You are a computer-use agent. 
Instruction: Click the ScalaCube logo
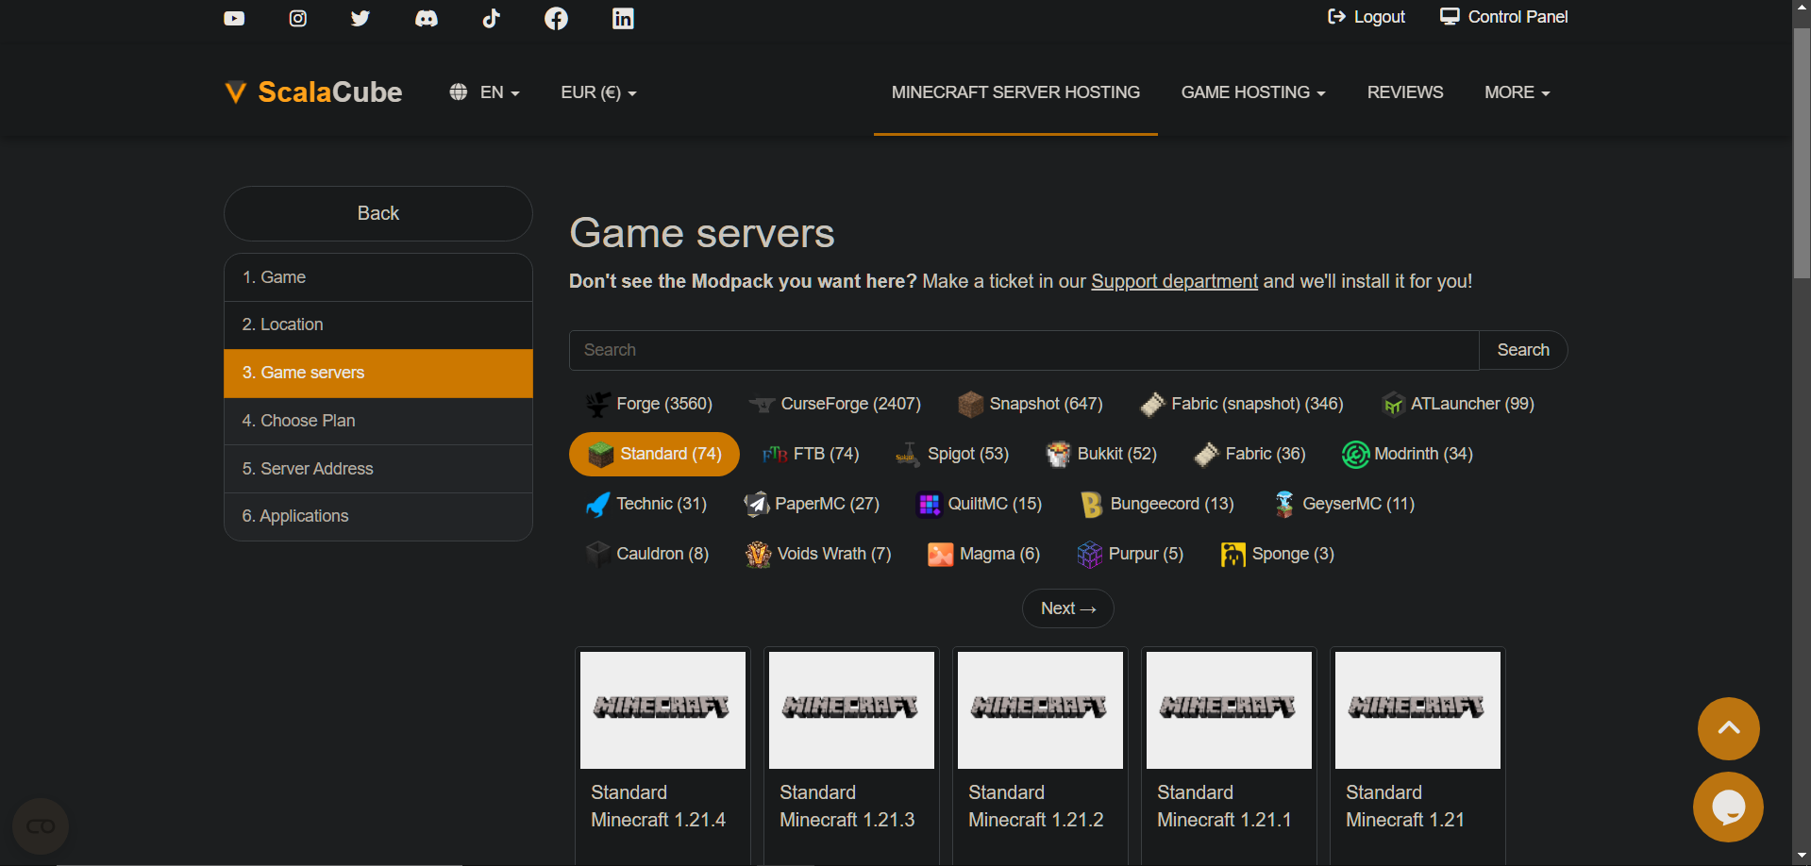click(x=312, y=92)
